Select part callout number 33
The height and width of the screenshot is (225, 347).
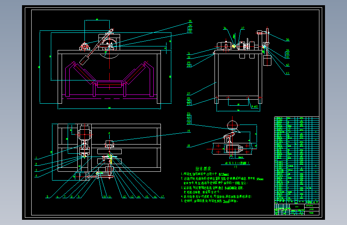pyautogui.click(x=191, y=28)
